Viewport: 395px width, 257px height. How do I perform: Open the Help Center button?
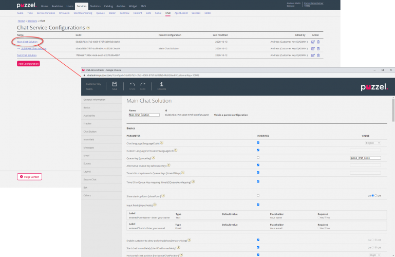point(29,177)
